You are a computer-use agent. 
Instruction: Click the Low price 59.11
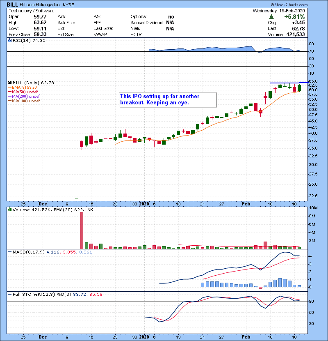point(40,28)
